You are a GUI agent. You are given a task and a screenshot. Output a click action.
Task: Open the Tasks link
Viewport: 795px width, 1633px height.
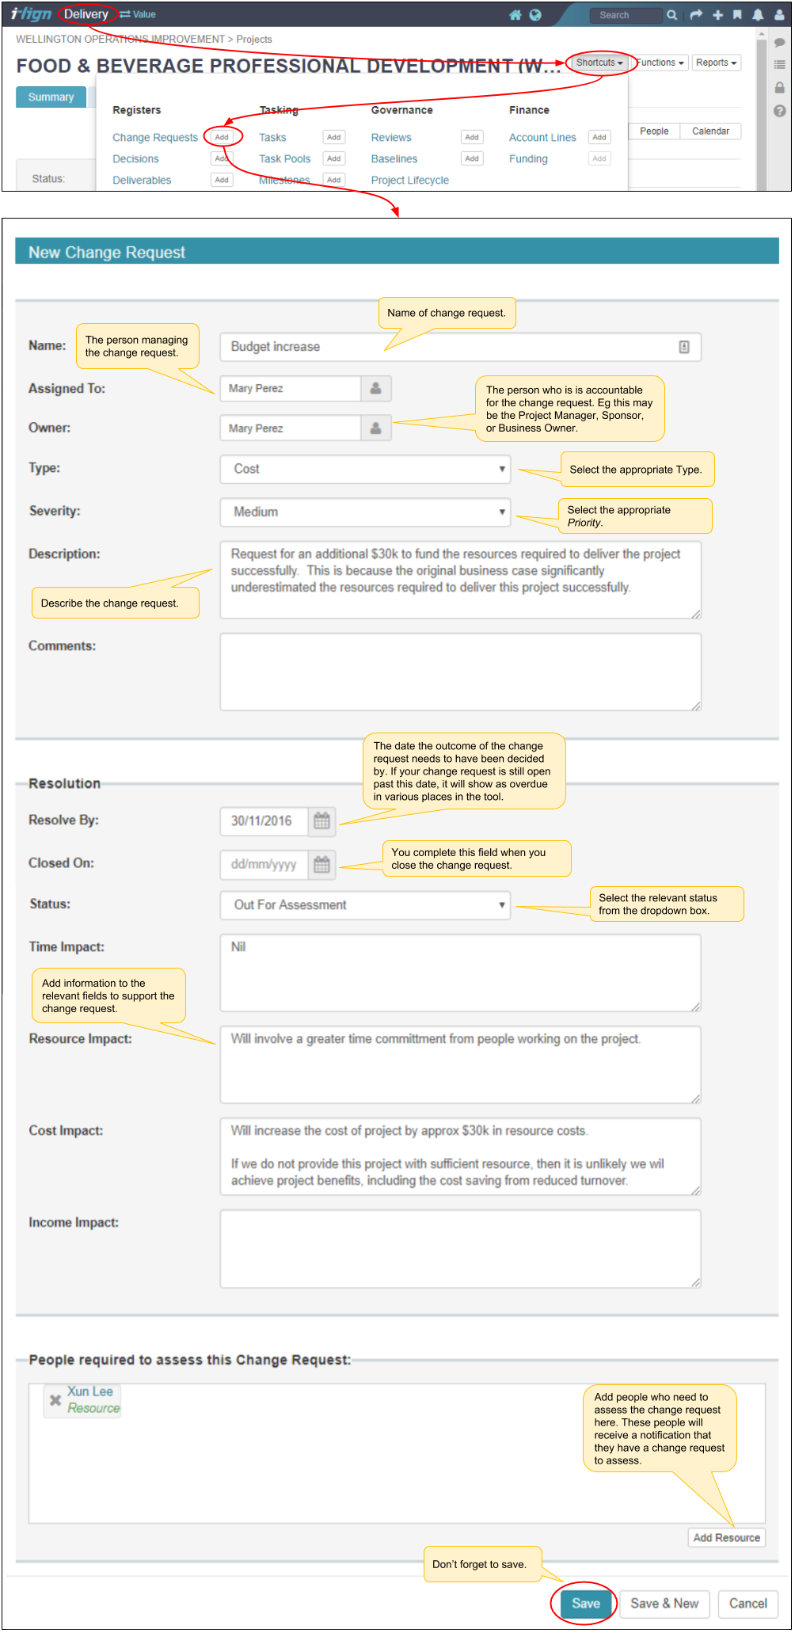click(x=272, y=138)
